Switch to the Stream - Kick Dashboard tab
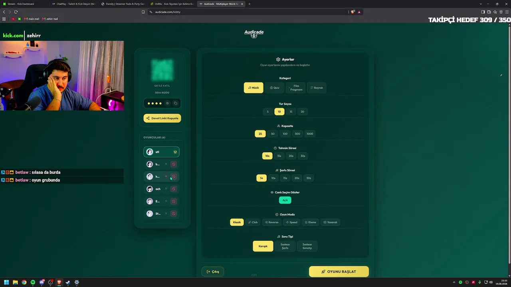The height and width of the screenshot is (287, 511). [x=24, y=4]
